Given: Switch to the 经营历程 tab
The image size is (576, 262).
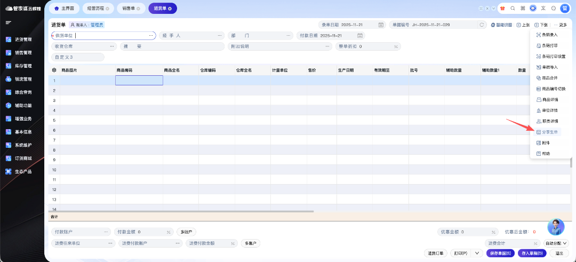Looking at the screenshot, I should (95, 9).
